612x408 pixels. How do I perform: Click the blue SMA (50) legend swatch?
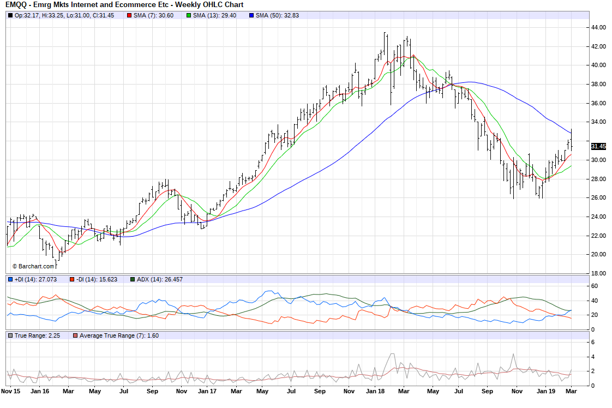coord(251,15)
